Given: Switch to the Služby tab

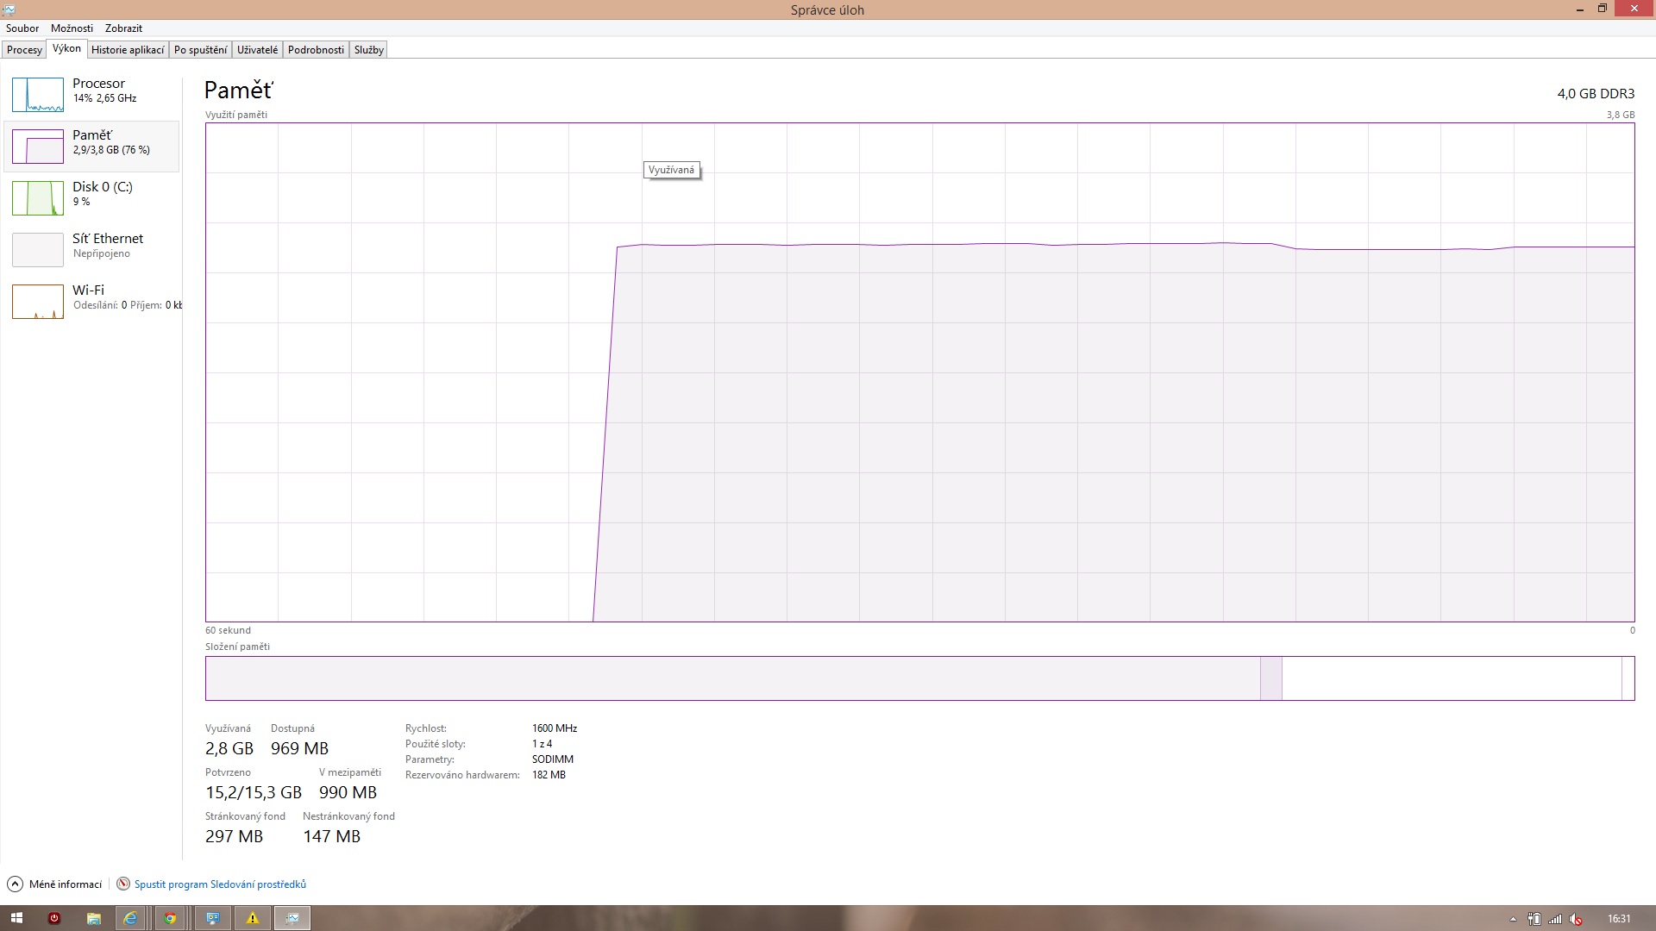Looking at the screenshot, I should (x=368, y=50).
